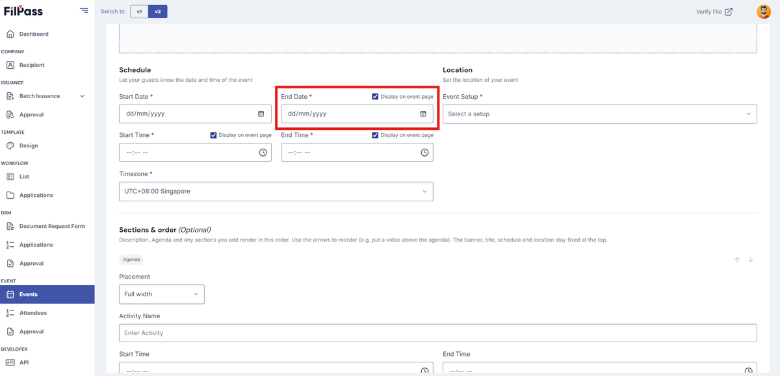Click the Recipient contact icon

(10, 65)
